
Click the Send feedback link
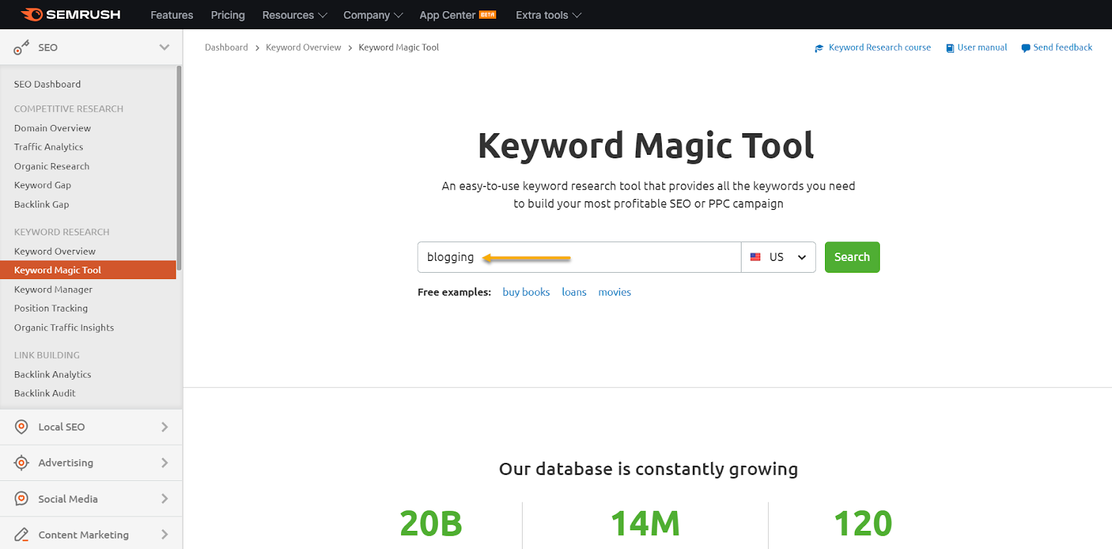(x=1063, y=48)
